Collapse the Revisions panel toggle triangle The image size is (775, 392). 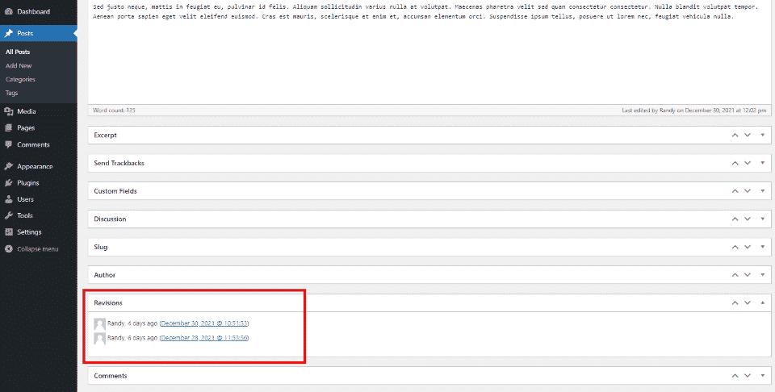pyautogui.click(x=763, y=302)
